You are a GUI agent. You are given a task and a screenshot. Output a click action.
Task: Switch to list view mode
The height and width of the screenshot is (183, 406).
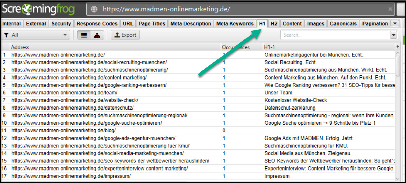coord(84,35)
